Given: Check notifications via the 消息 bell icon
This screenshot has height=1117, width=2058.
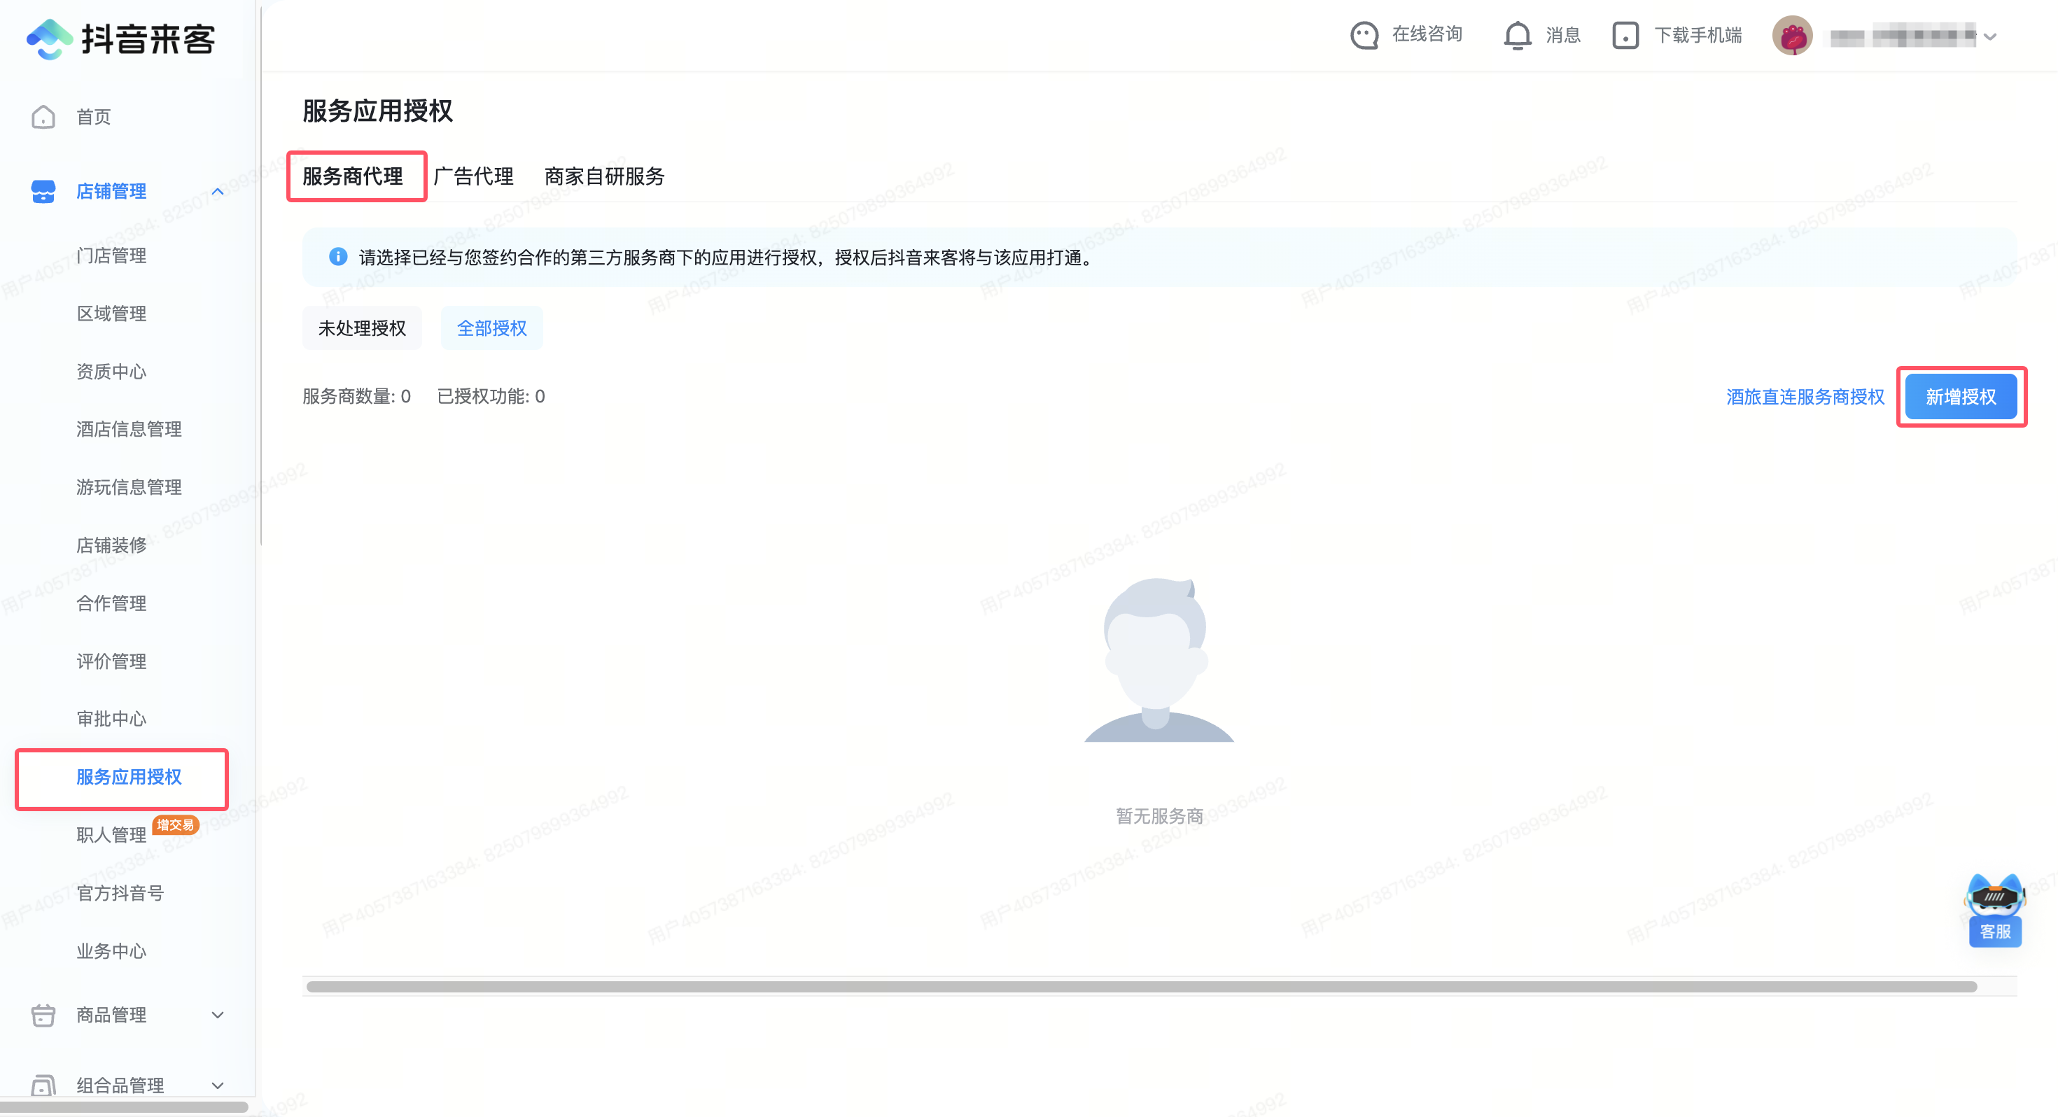Looking at the screenshot, I should [x=1516, y=35].
